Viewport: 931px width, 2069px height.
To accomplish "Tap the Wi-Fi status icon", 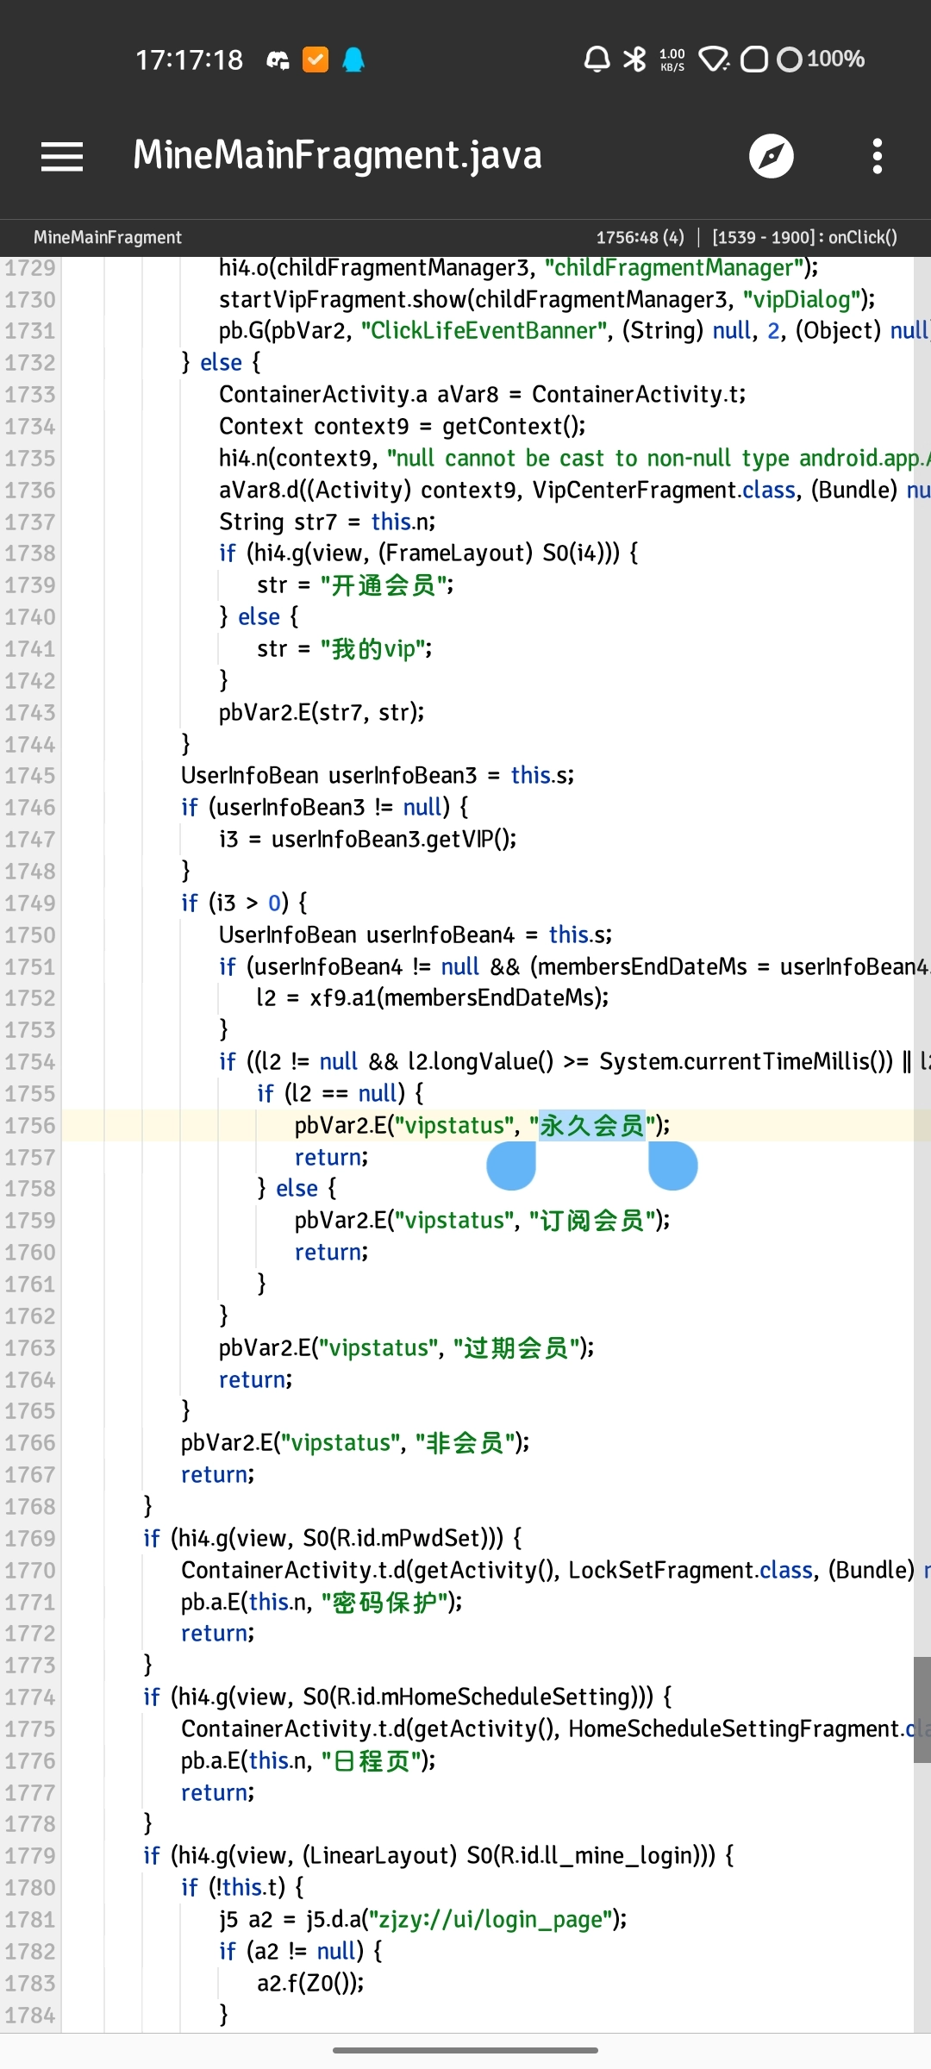I will click(x=713, y=59).
